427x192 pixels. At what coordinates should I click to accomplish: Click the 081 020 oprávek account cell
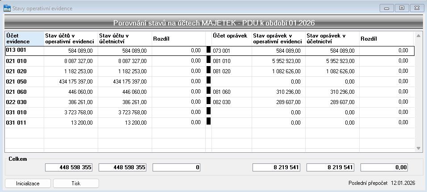(x=232, y=71)
